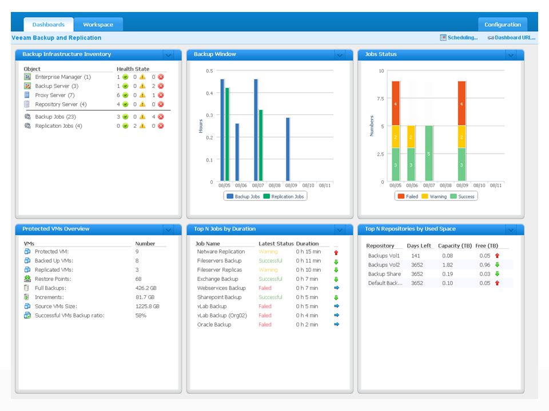This screenshot has width=549, height=411.
Task: Click the red up arrow for Default Back... repository
Action: tap(497, 283)
